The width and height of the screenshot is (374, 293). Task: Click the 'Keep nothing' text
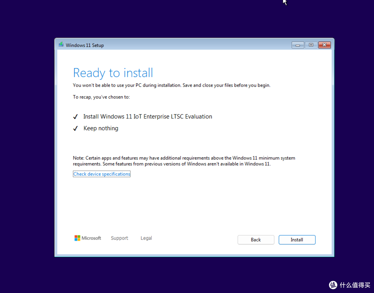click(101, 128)
